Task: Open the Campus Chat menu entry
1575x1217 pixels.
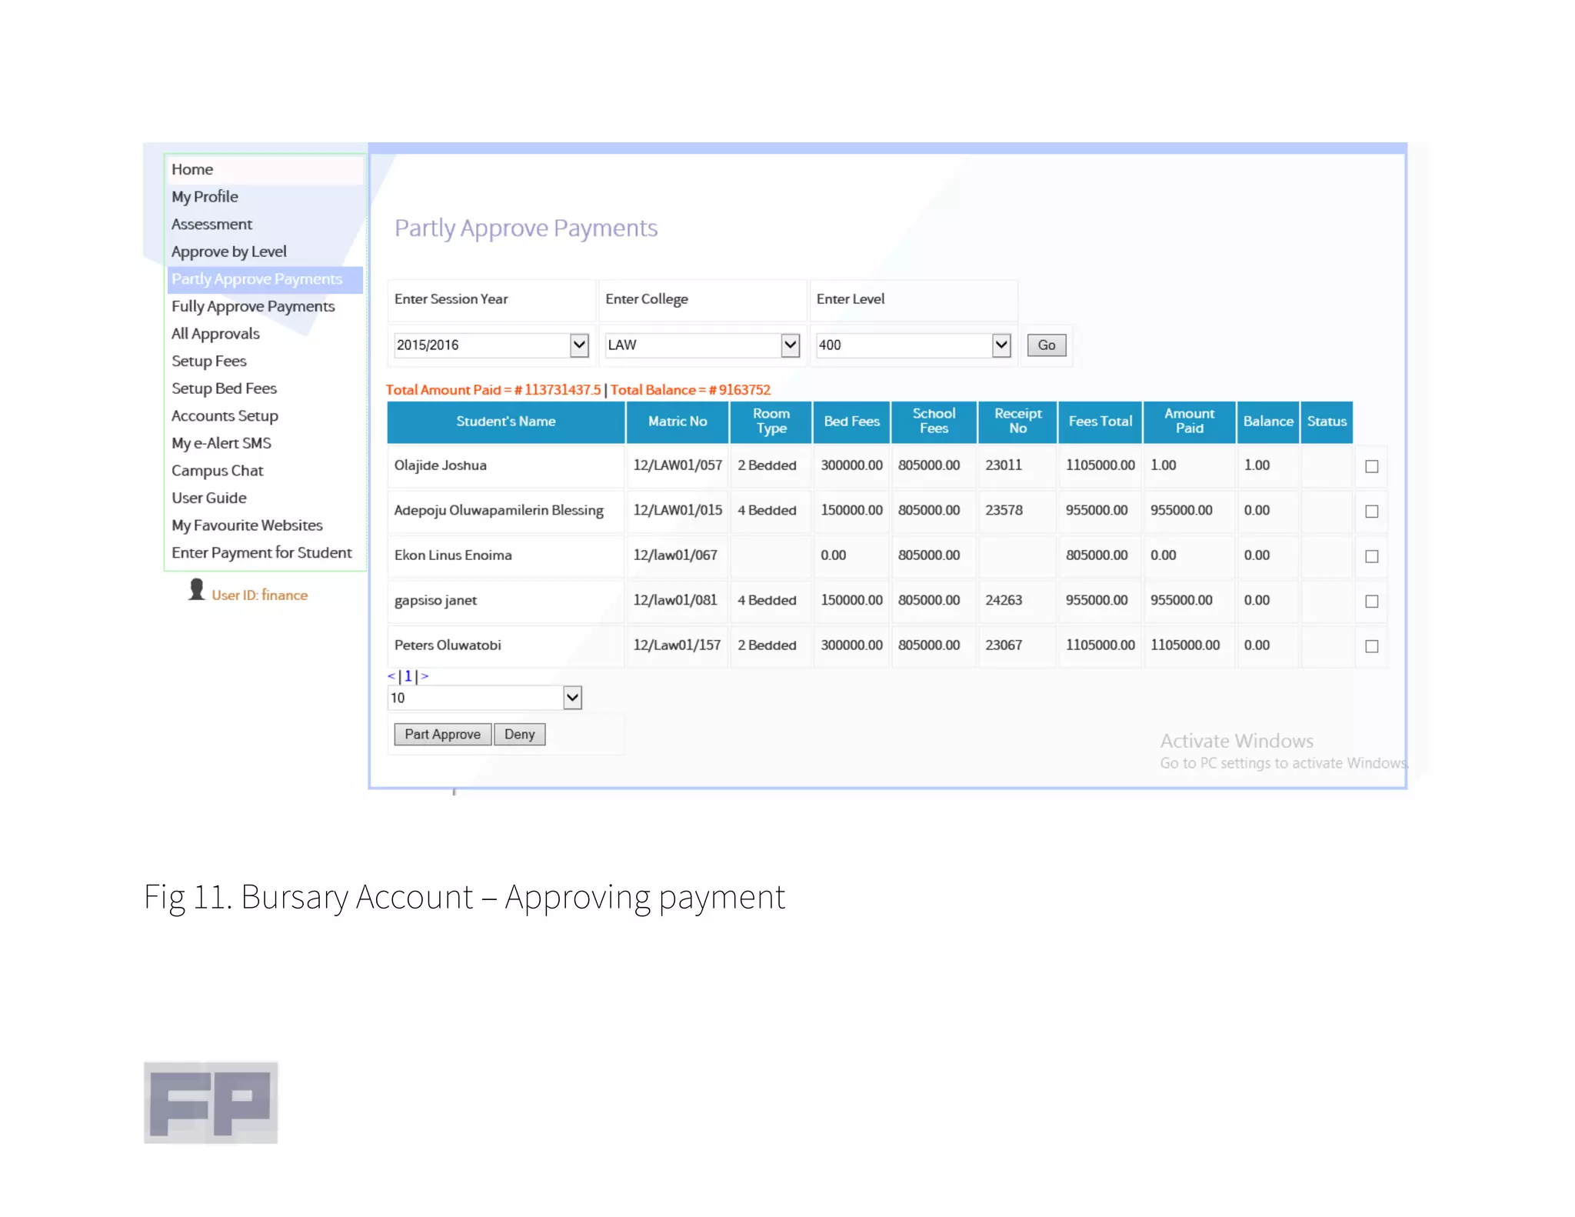Action: click(217, 471)
